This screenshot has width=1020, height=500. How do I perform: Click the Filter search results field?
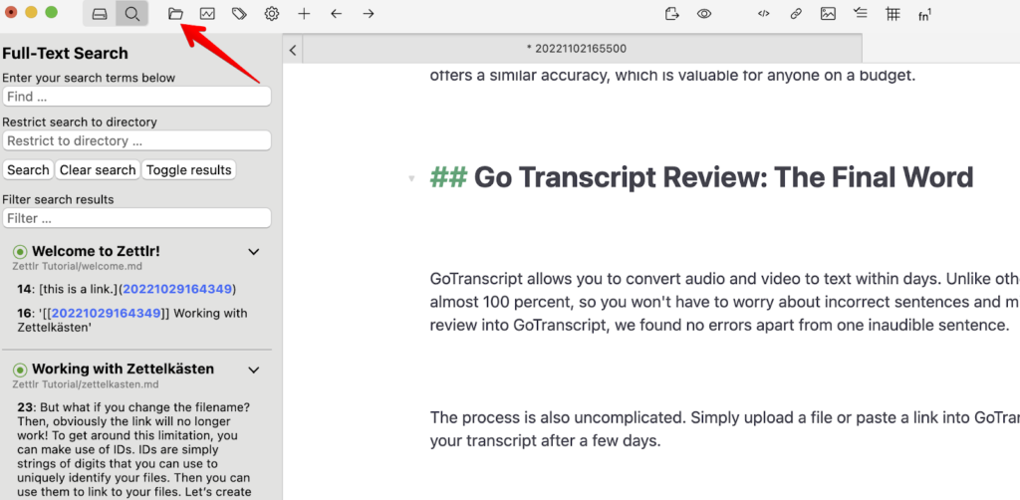[136, 218]
